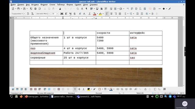The width and height of the screenshot is (195, 109).
Task: Click 'Русский' language in status bar
Action: [99, 93]
